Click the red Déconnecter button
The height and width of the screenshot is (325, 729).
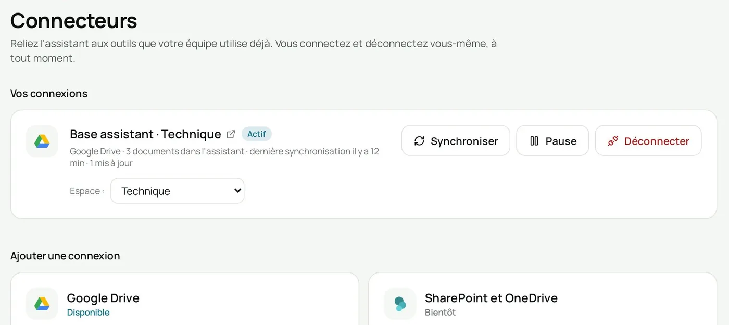pyautogui.click(x=648, y=141)
